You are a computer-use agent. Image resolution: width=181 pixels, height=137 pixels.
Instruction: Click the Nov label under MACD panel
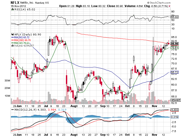154,135
